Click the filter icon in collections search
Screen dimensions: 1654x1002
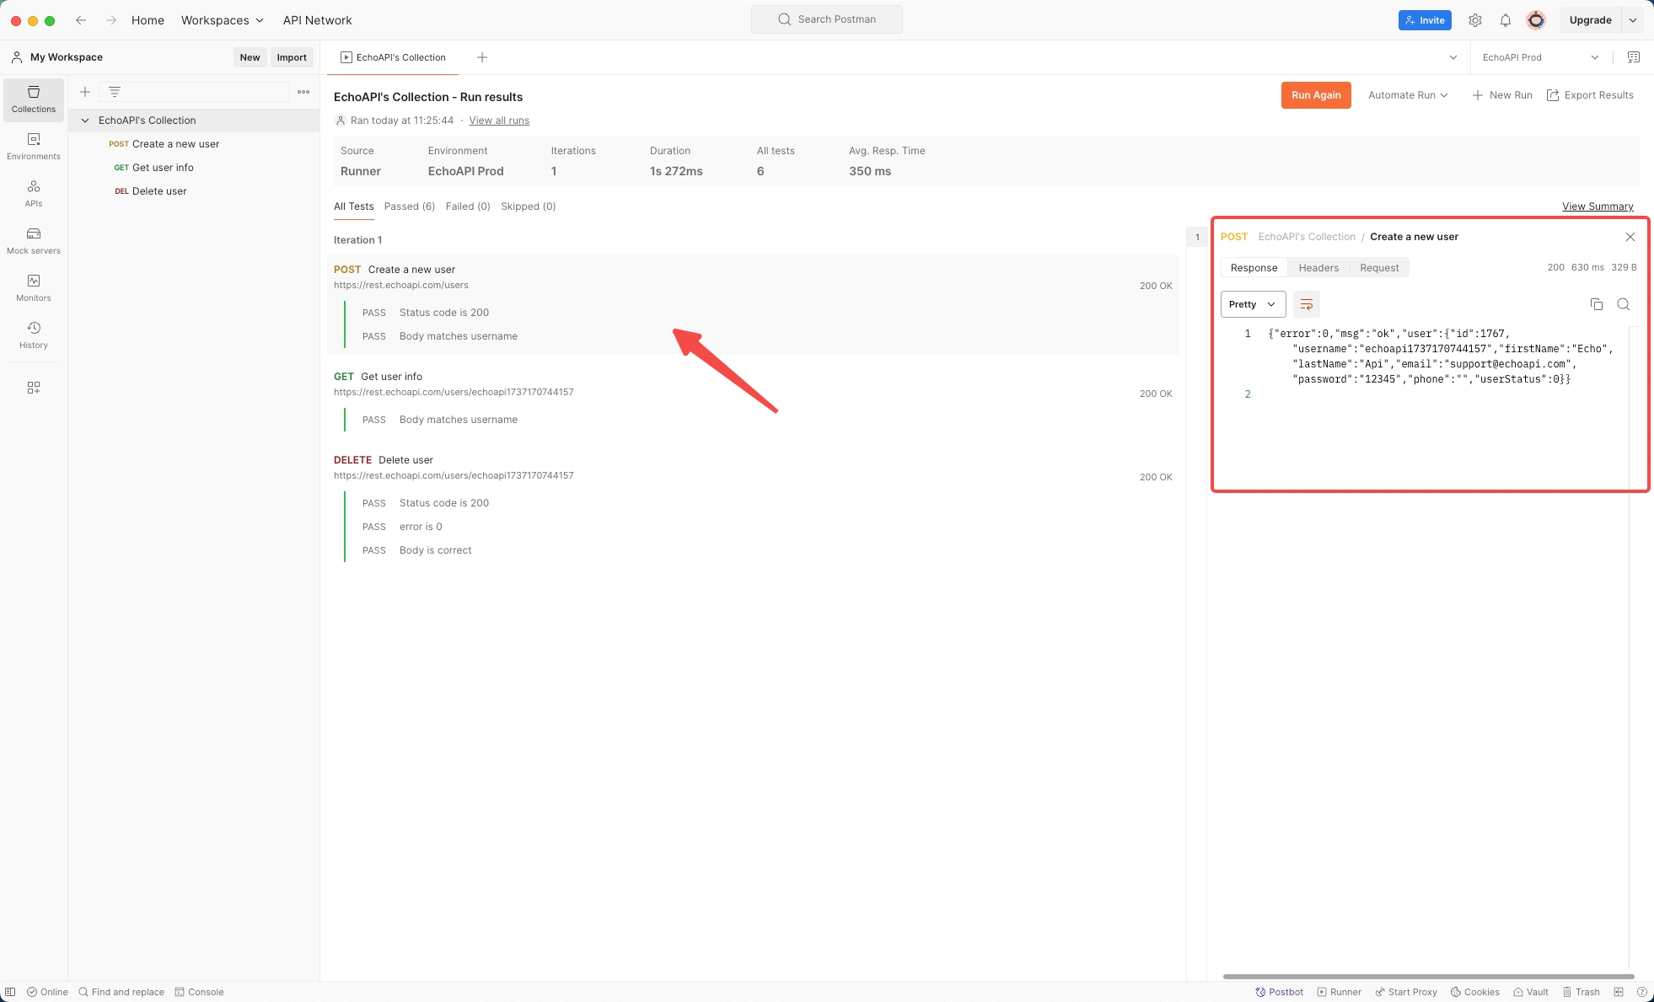[x=115, y=92]
